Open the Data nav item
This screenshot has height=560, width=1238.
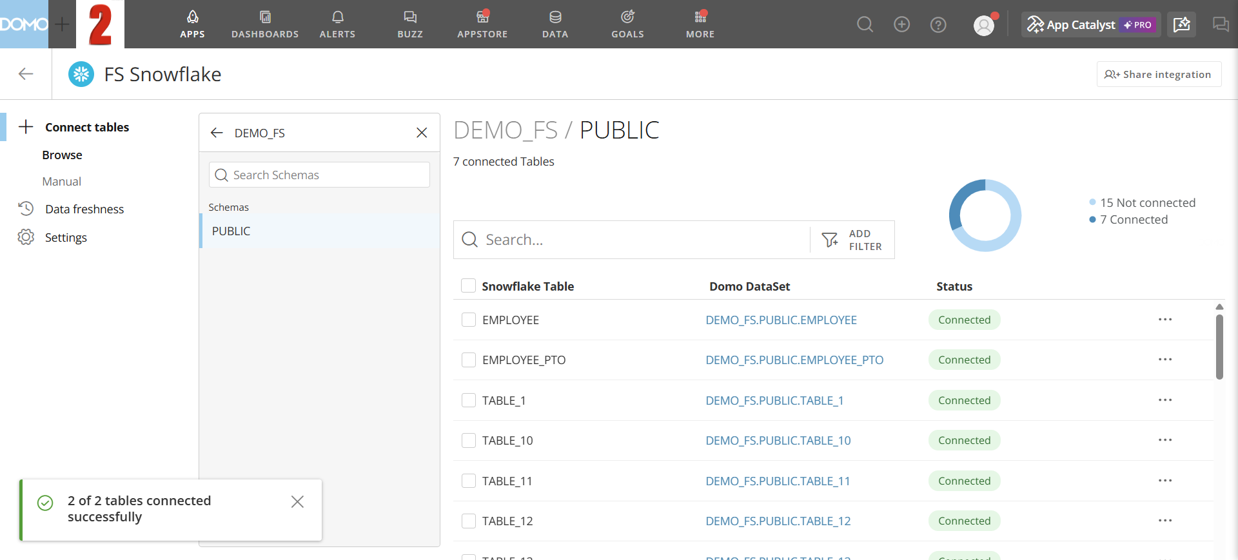(x=555, y=24)
